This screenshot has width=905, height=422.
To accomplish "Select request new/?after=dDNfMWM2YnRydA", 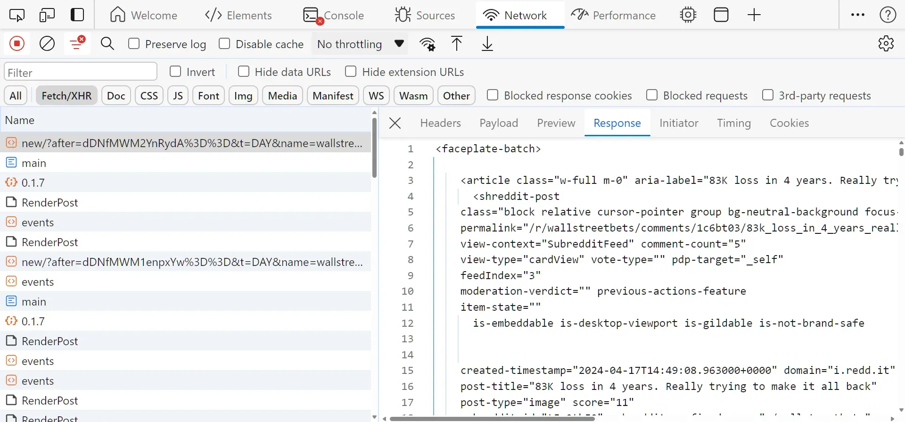I will coord(186,143).
